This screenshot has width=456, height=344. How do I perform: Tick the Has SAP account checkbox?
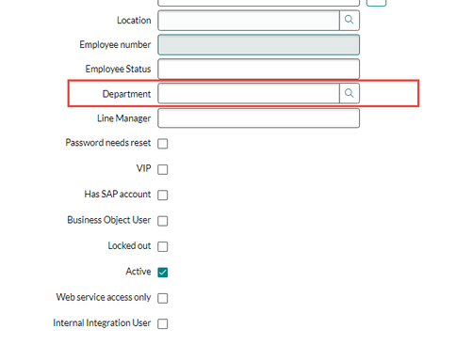(163, 195)
